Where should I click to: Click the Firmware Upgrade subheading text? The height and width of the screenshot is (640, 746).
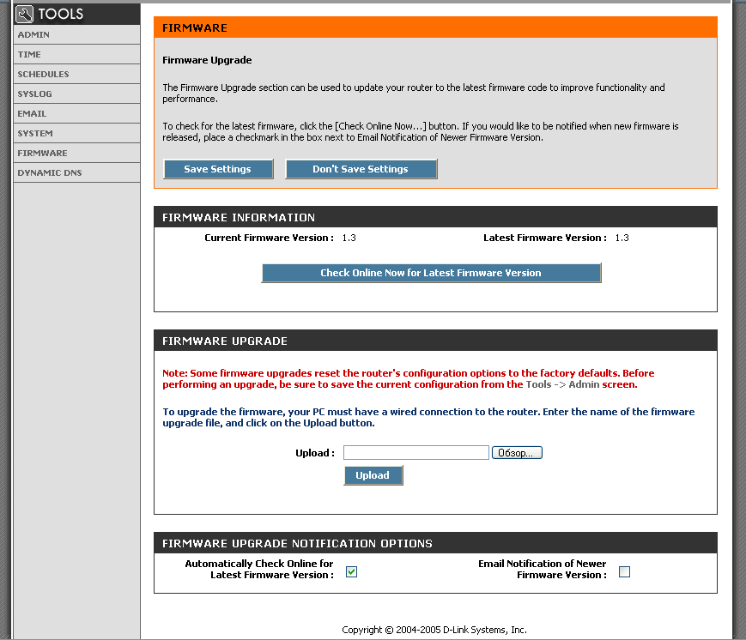click(207, 60)
